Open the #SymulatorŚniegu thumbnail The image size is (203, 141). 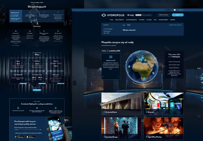coord(121,128)
